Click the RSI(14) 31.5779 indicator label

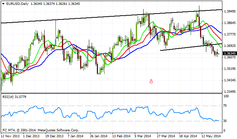14,97
